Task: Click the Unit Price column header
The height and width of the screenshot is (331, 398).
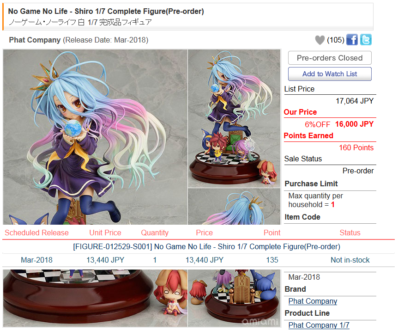Action: pyautogui.click(x=105, y=233)
